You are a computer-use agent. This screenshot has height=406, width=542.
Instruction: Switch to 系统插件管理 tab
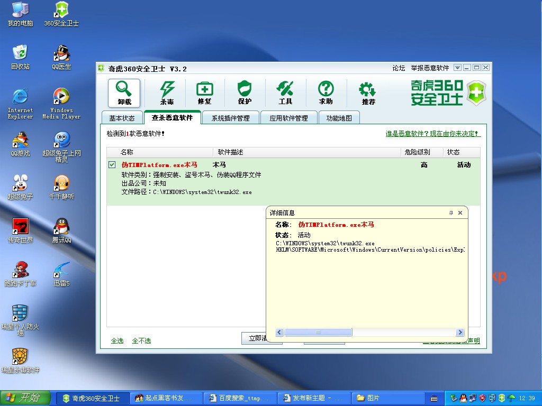231,118
